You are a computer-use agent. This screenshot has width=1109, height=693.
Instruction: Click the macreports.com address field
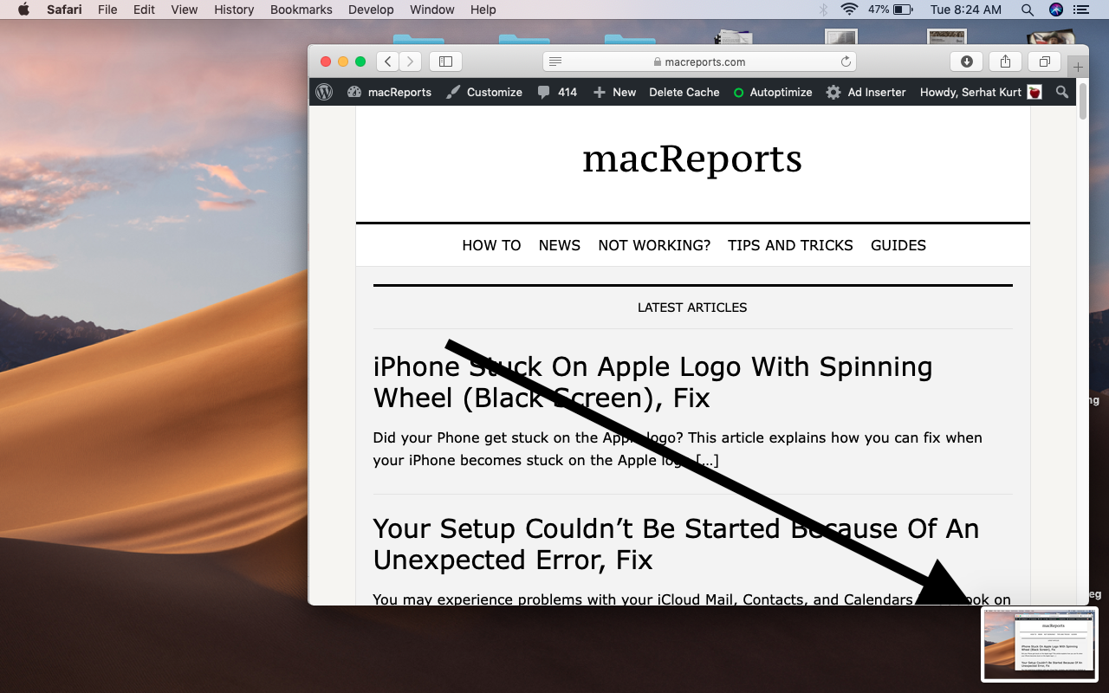click(x=699, y=62)
